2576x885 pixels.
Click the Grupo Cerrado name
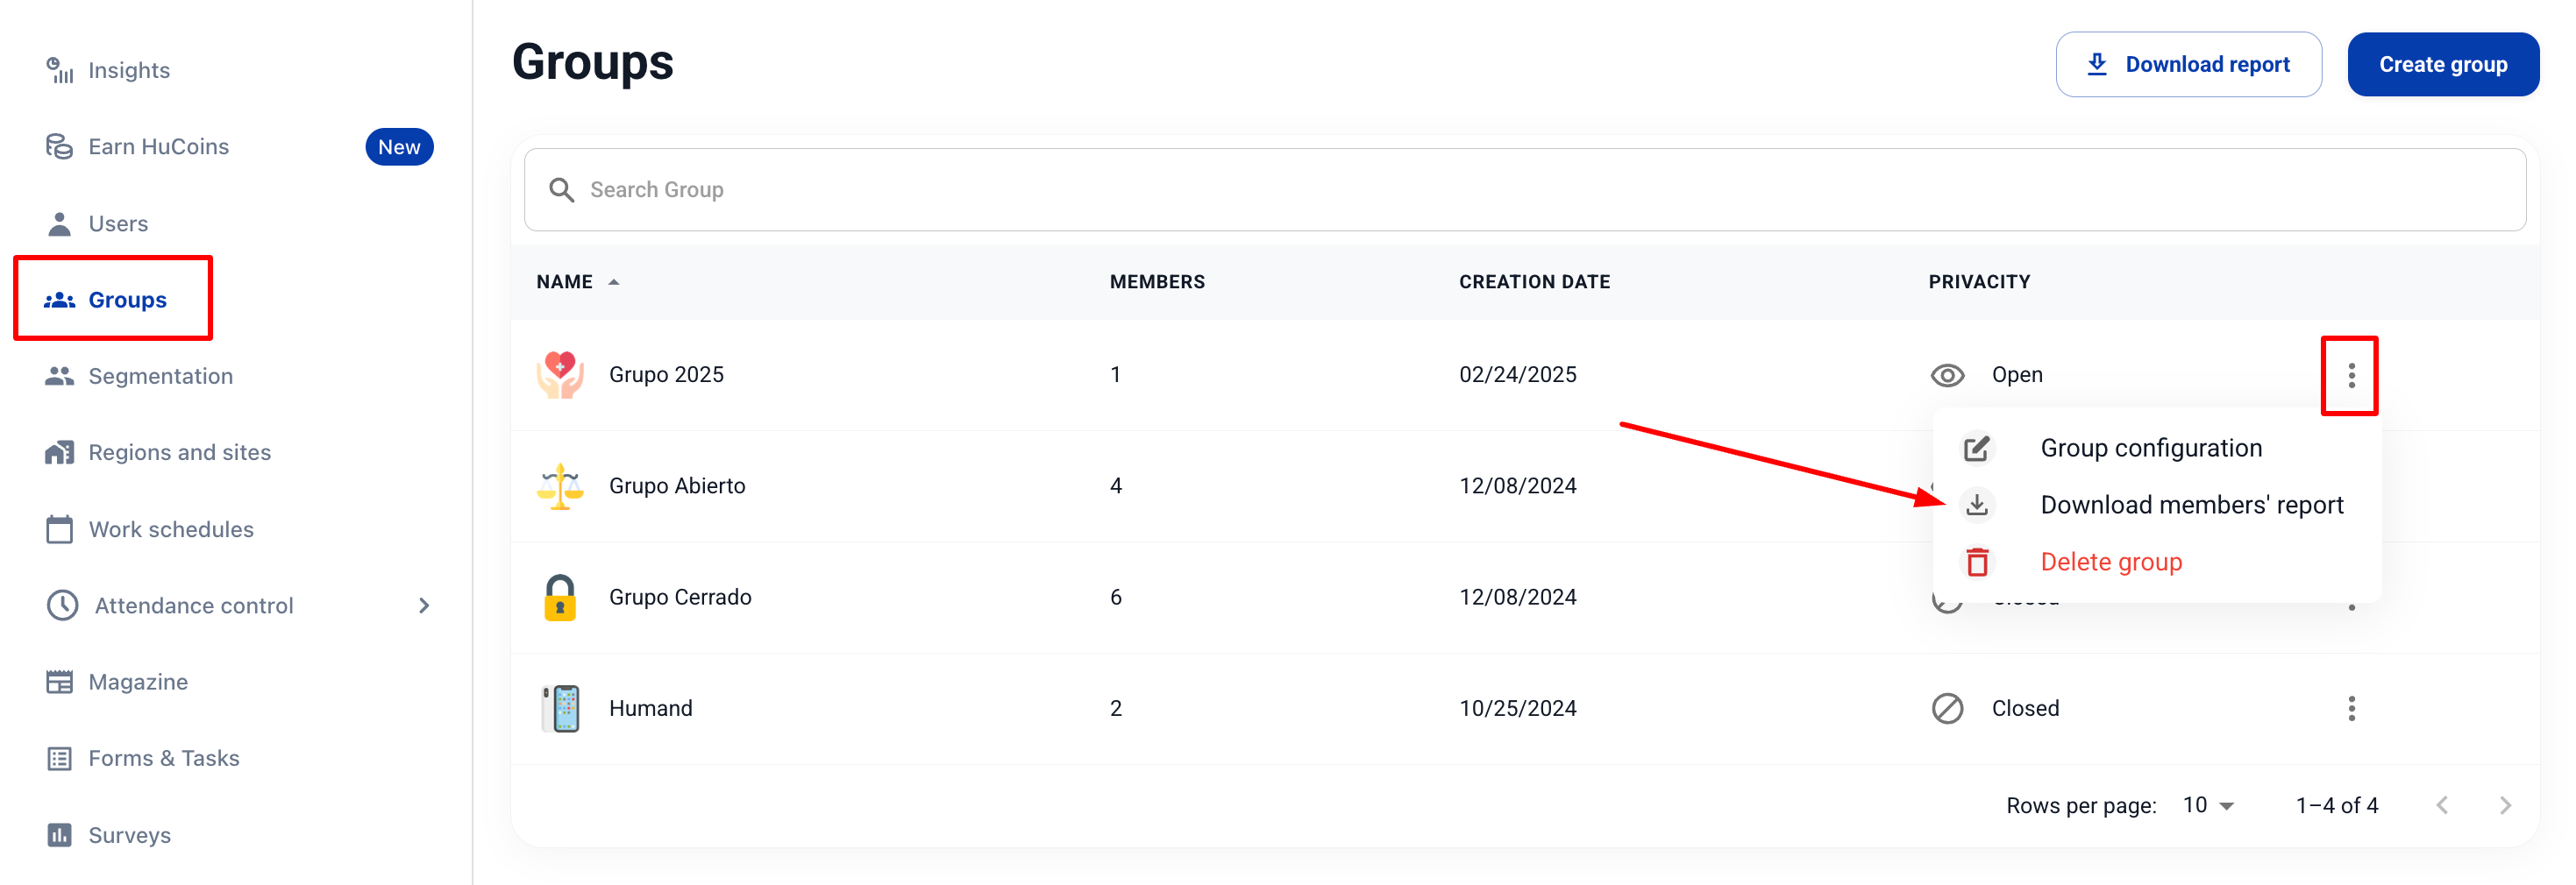(x=680, y=598)
